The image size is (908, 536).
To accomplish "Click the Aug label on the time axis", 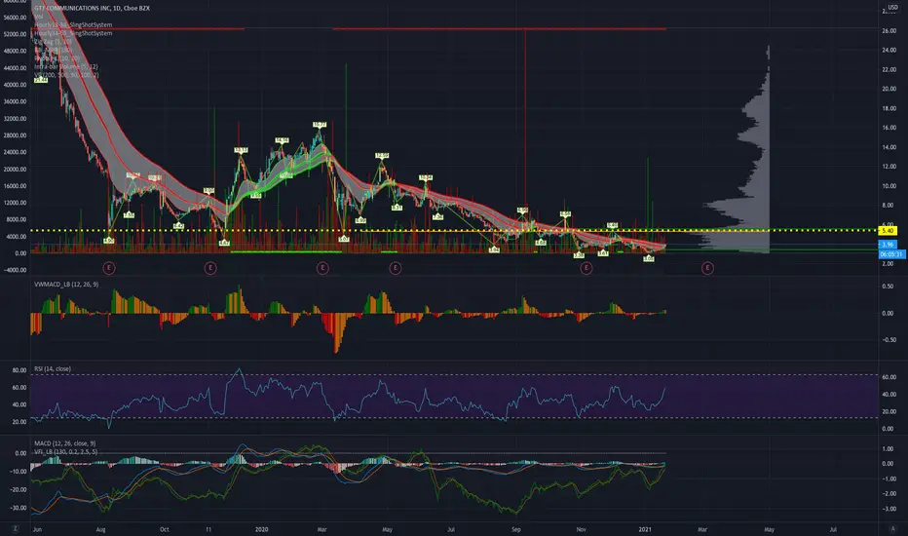I will point(100,529).
